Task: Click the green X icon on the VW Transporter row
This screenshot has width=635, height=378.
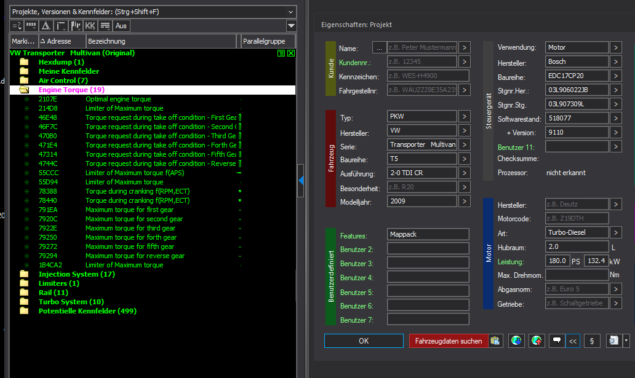Action: pos(291,53)
